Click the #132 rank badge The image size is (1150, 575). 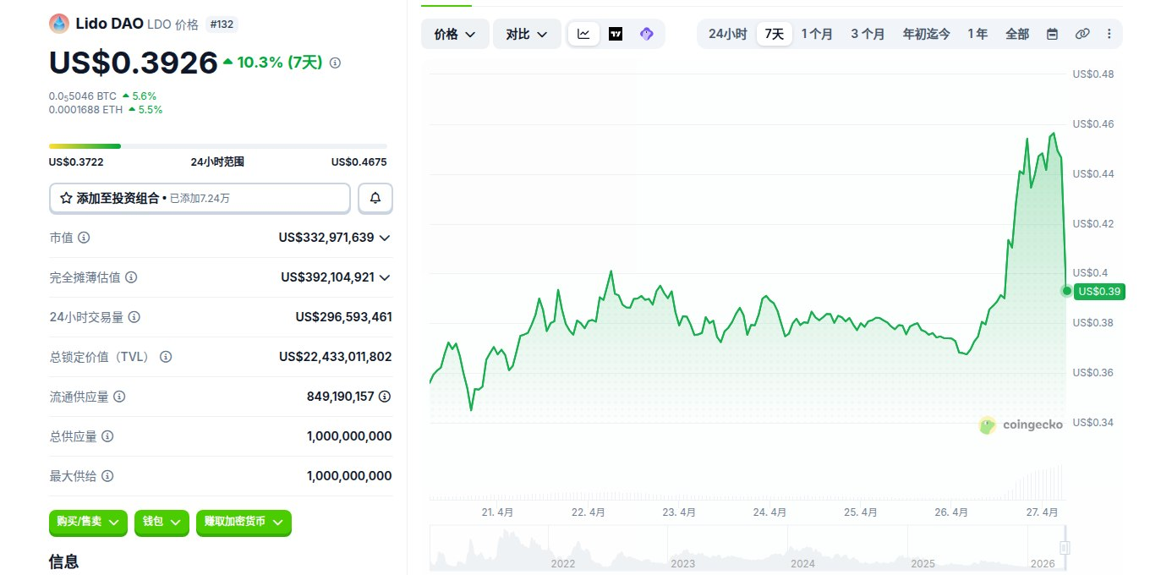pos(222,25)
